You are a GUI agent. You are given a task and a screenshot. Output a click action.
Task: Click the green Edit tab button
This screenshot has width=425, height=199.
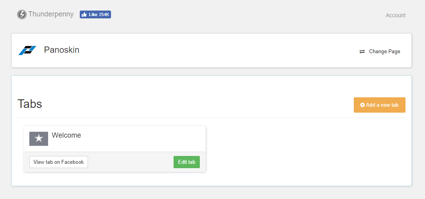pos(186,162)
